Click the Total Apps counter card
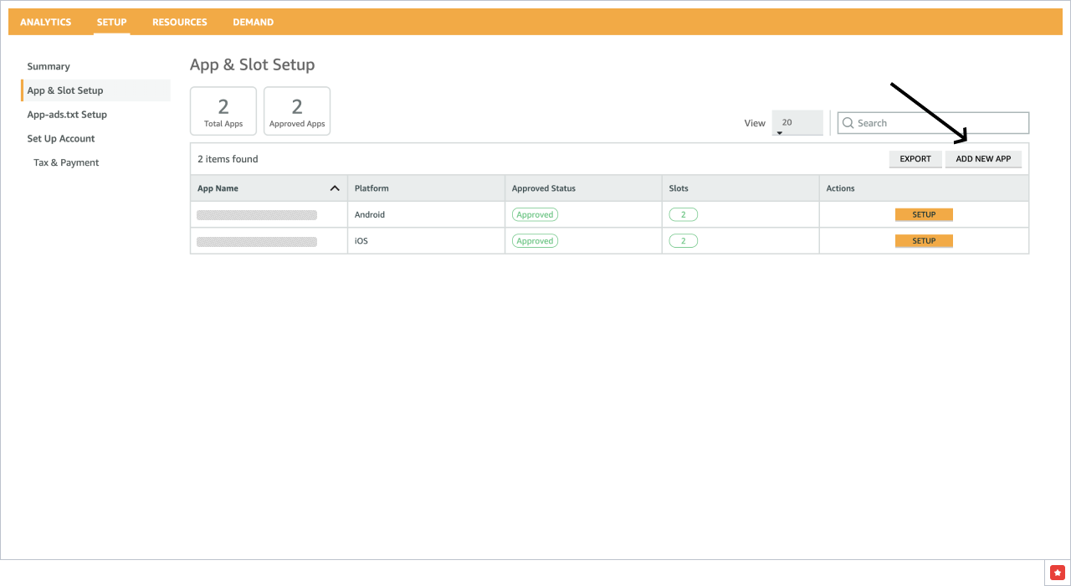 [x=223, y=111]
